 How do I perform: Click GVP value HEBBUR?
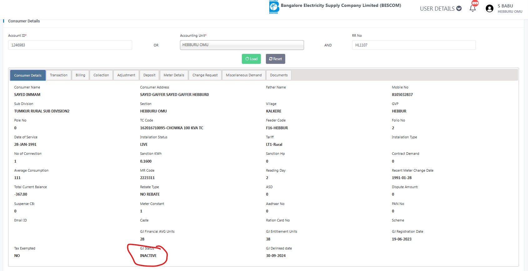[x=399, y=111]
